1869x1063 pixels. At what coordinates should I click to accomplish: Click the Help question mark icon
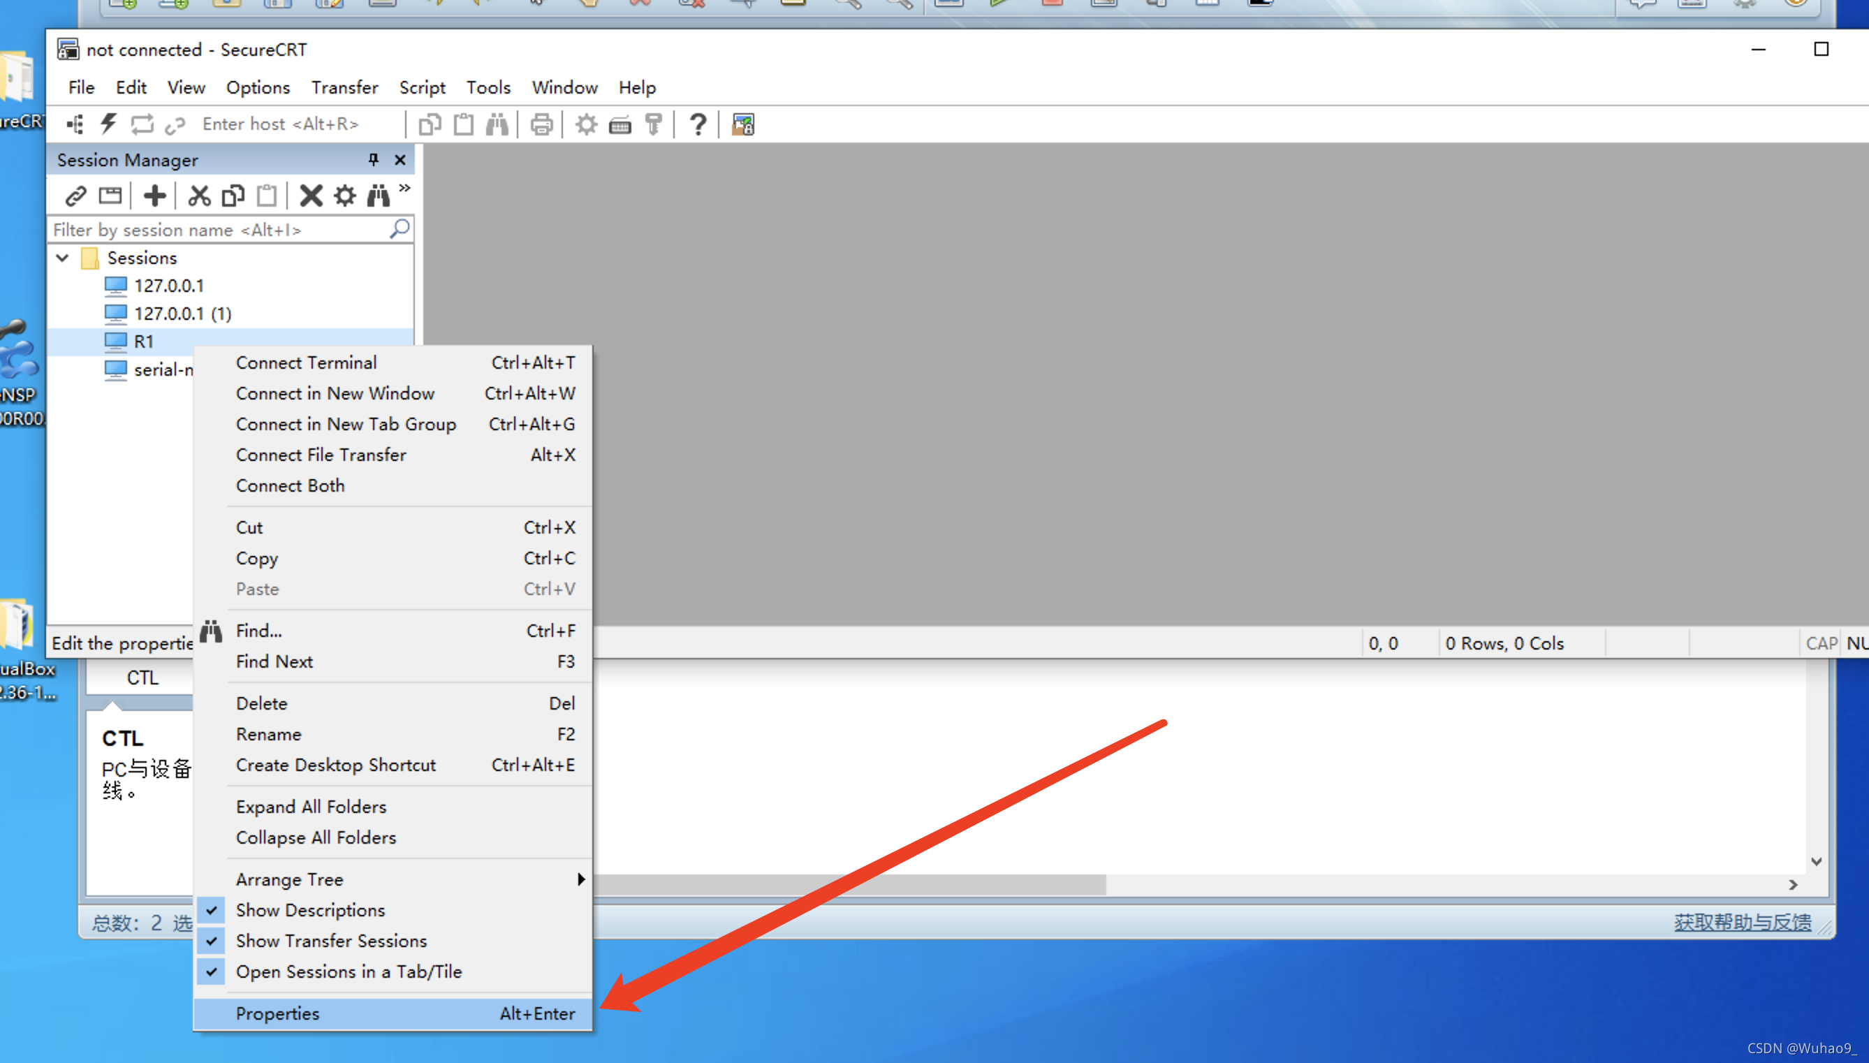pyautogui.click(x=697, y=124)
